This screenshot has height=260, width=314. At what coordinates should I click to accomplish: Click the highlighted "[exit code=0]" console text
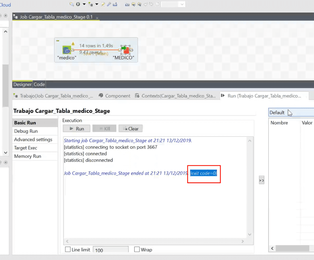click(204, 173)
